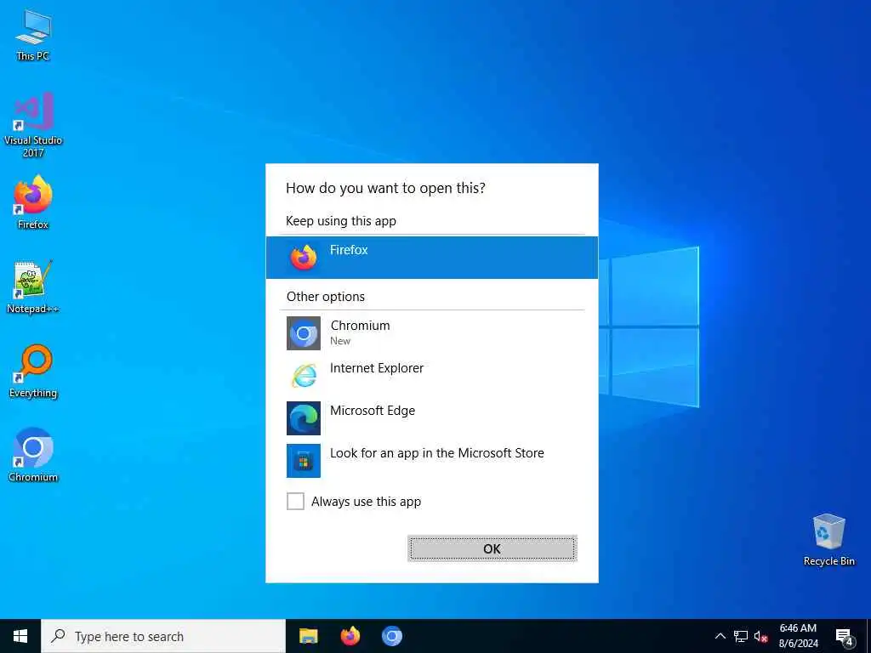
Task: Show hidden system tray icons
Action: click(720, 636)
